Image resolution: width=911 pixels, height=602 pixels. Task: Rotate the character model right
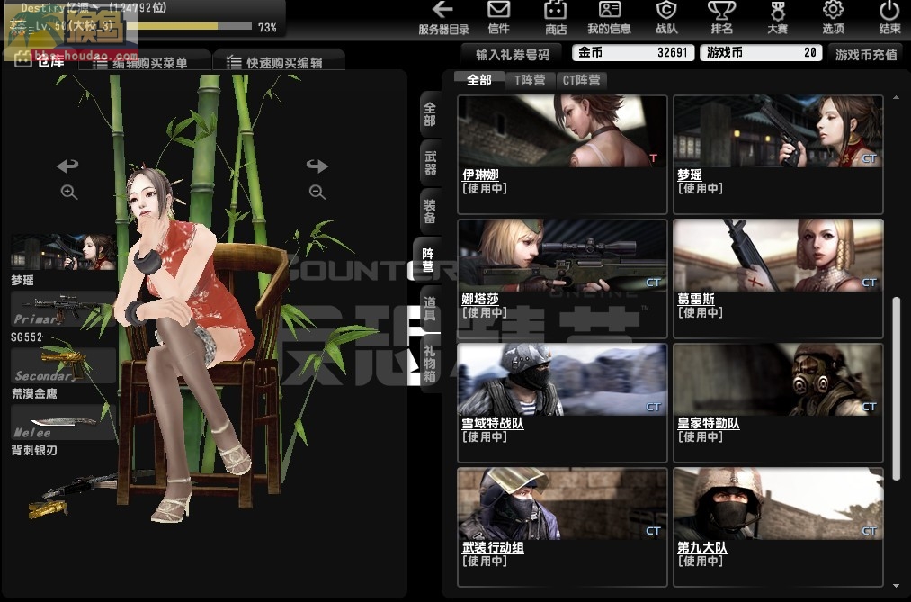(x=317, y=166)
